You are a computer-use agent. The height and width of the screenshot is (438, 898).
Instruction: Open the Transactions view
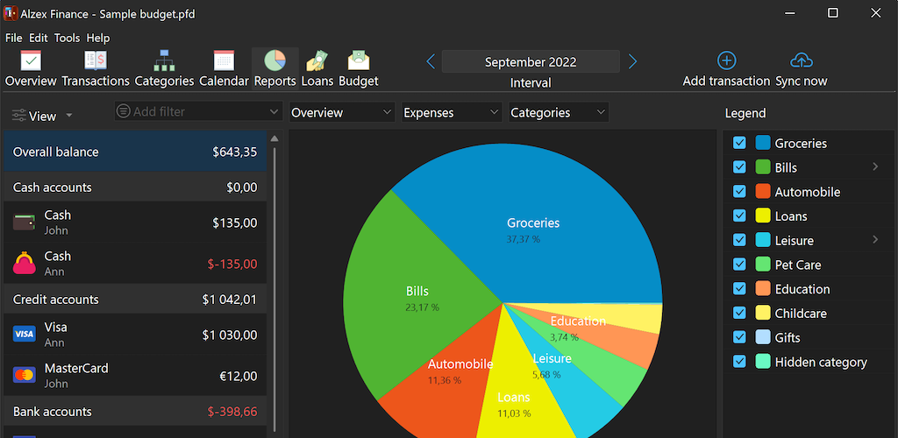click(96, 61)
